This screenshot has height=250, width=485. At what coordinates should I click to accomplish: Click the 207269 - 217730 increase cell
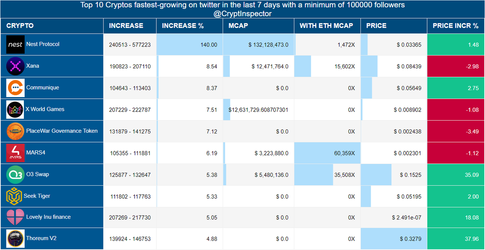point(130,218)
